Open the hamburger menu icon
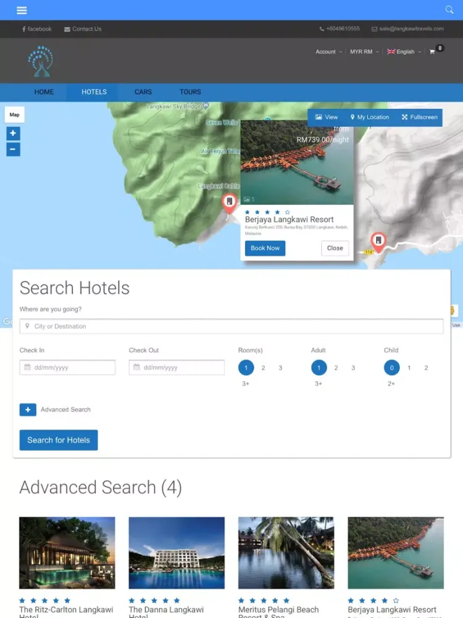463x618 pixels. click(22, 11)
